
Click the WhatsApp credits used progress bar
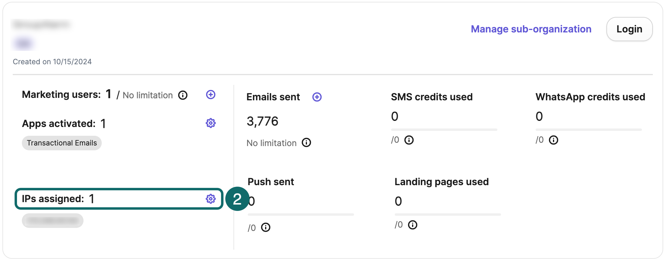[x=588, y=130]
